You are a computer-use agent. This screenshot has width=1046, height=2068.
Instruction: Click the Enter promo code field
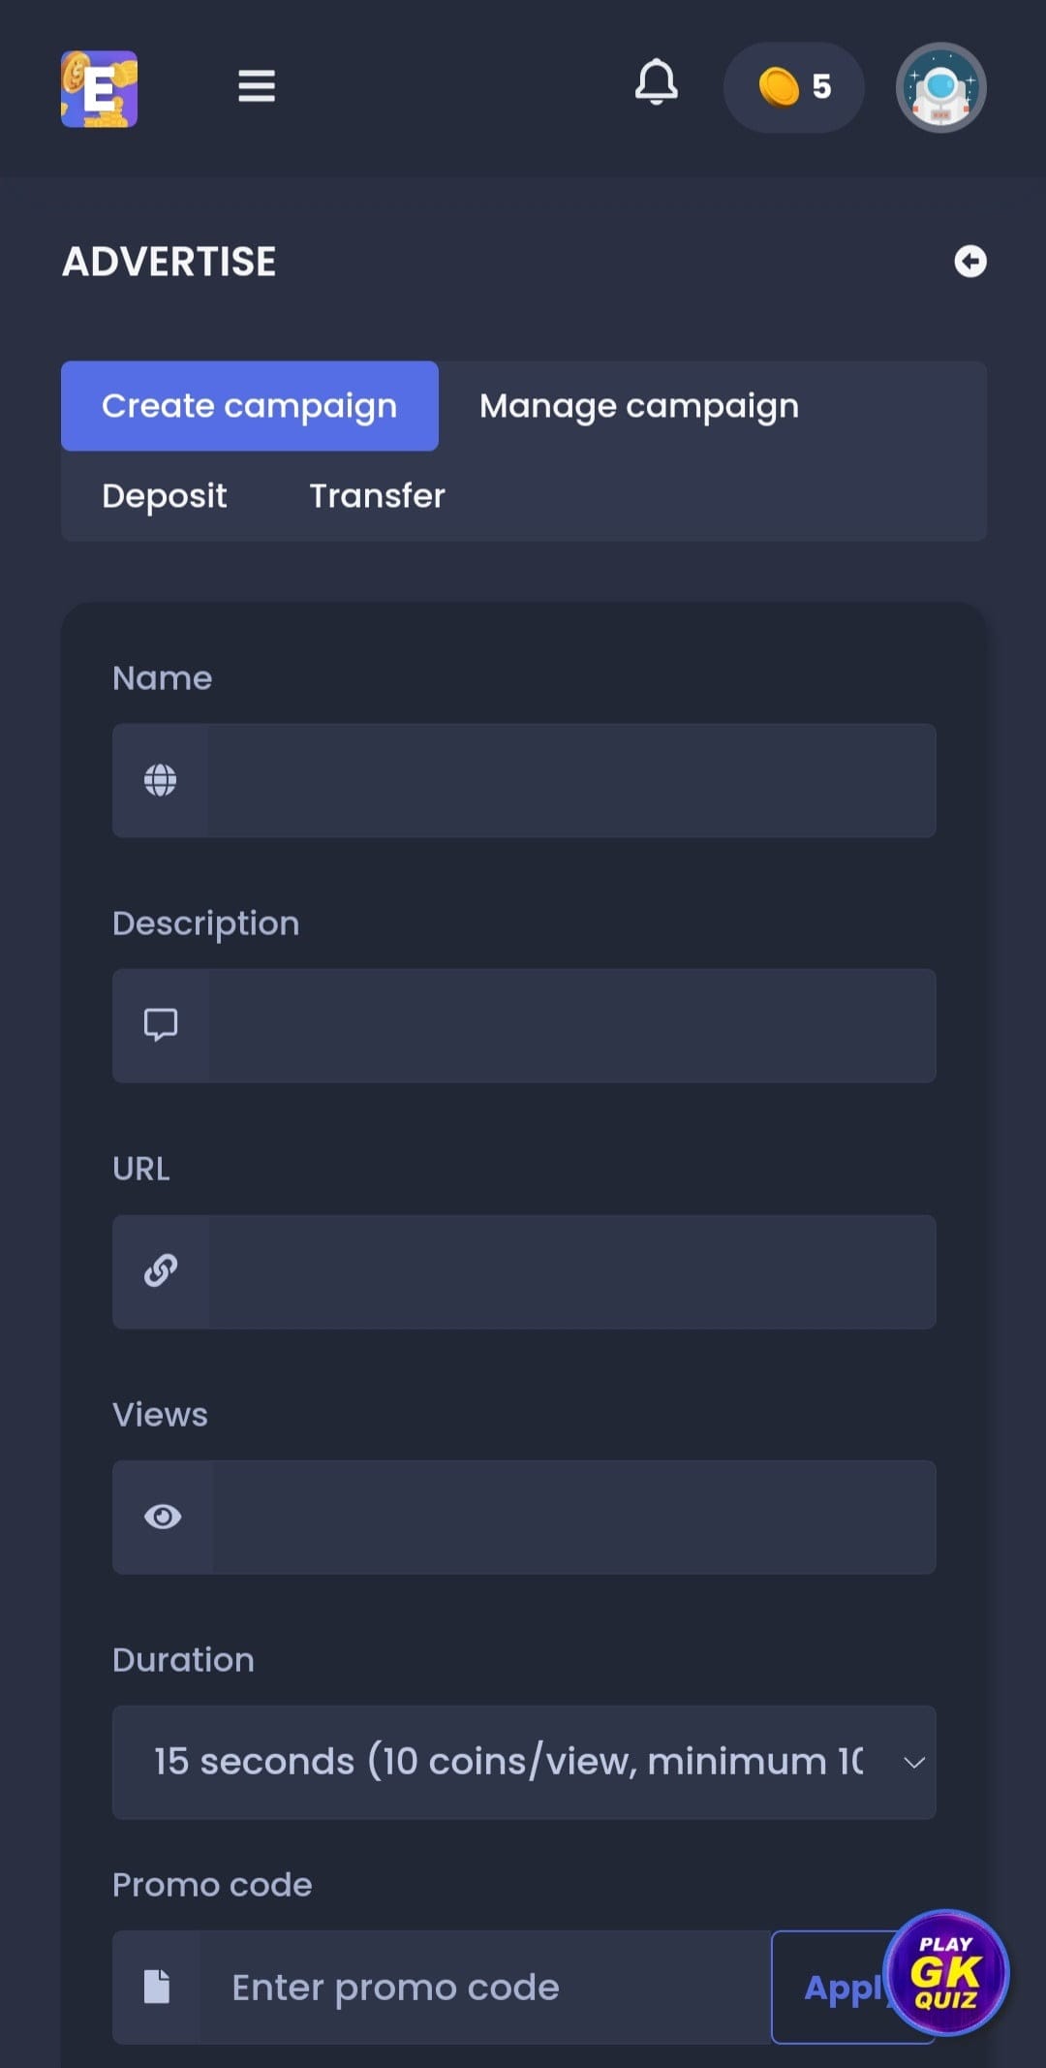[484, 1988]
